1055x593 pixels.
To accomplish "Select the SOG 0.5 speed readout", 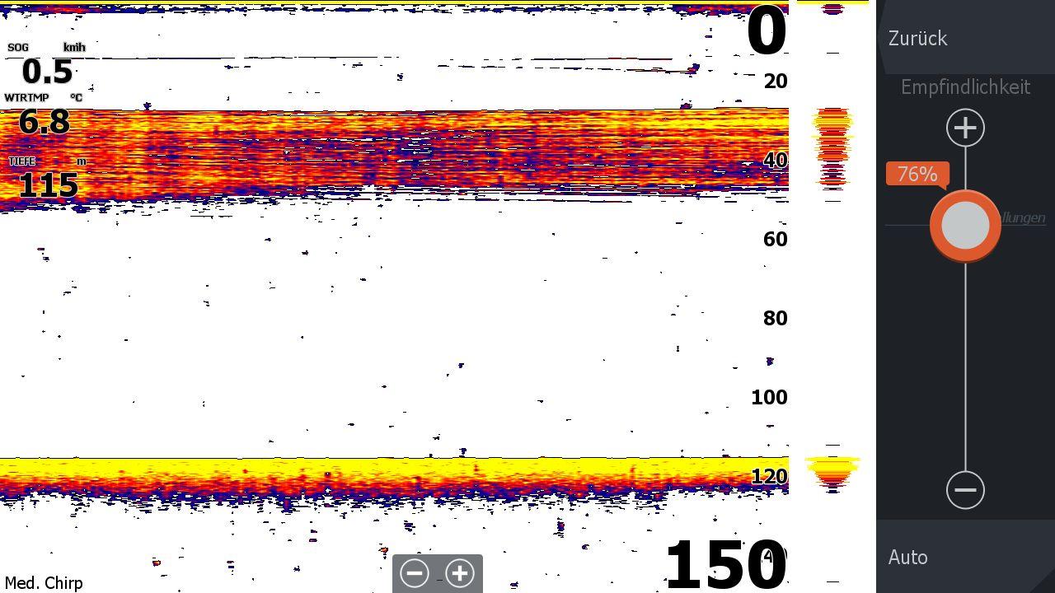I will click(47, 66).
